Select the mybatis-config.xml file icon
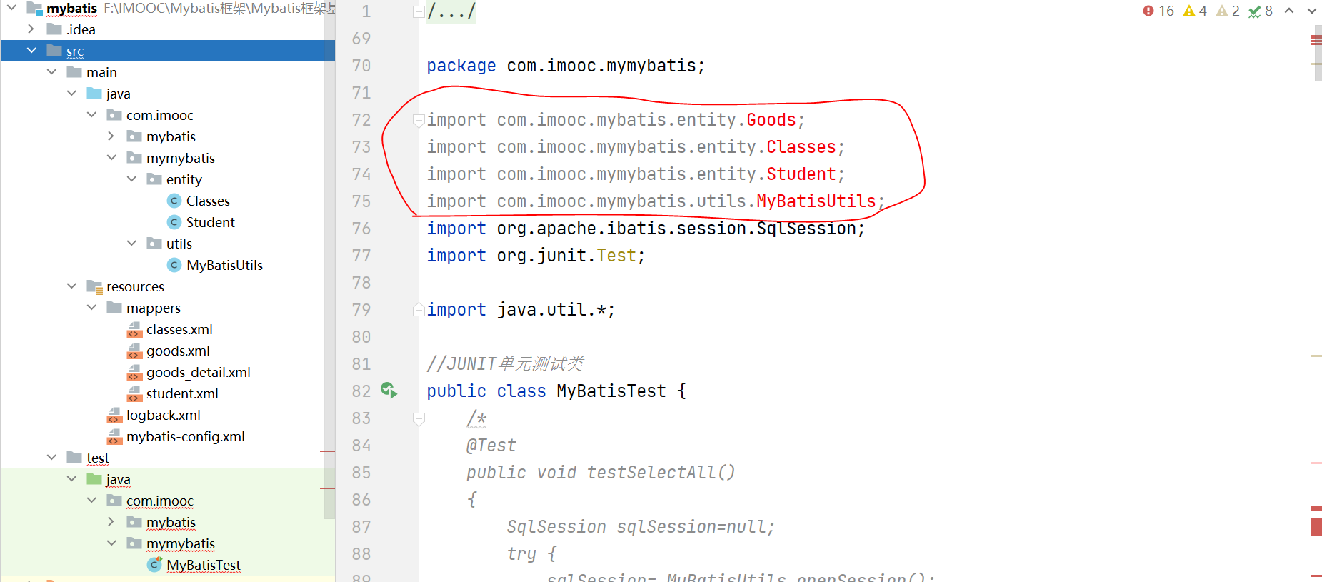 114,437
